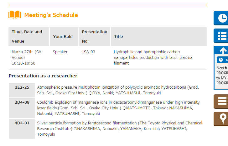Click the Meeting's Schedule heading
The height and width of the screenshot is (146, 228).
point(51,15)
